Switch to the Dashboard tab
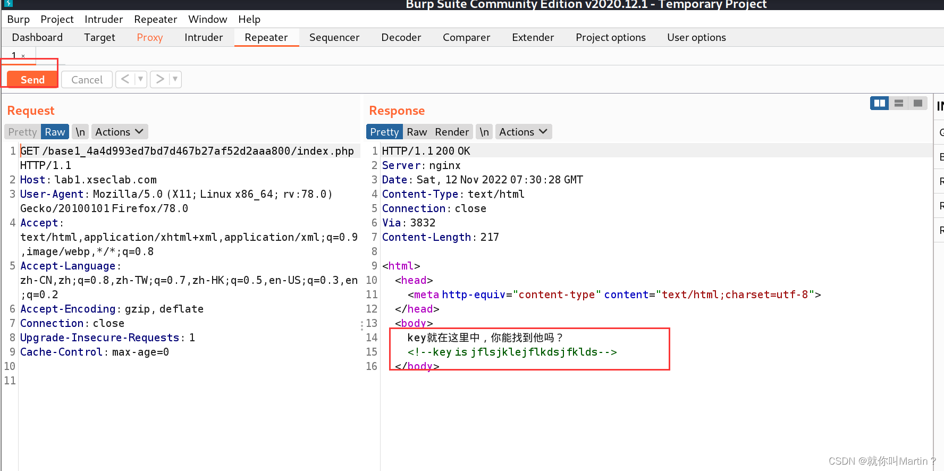944x471 pixels. (x=37, y=37)
